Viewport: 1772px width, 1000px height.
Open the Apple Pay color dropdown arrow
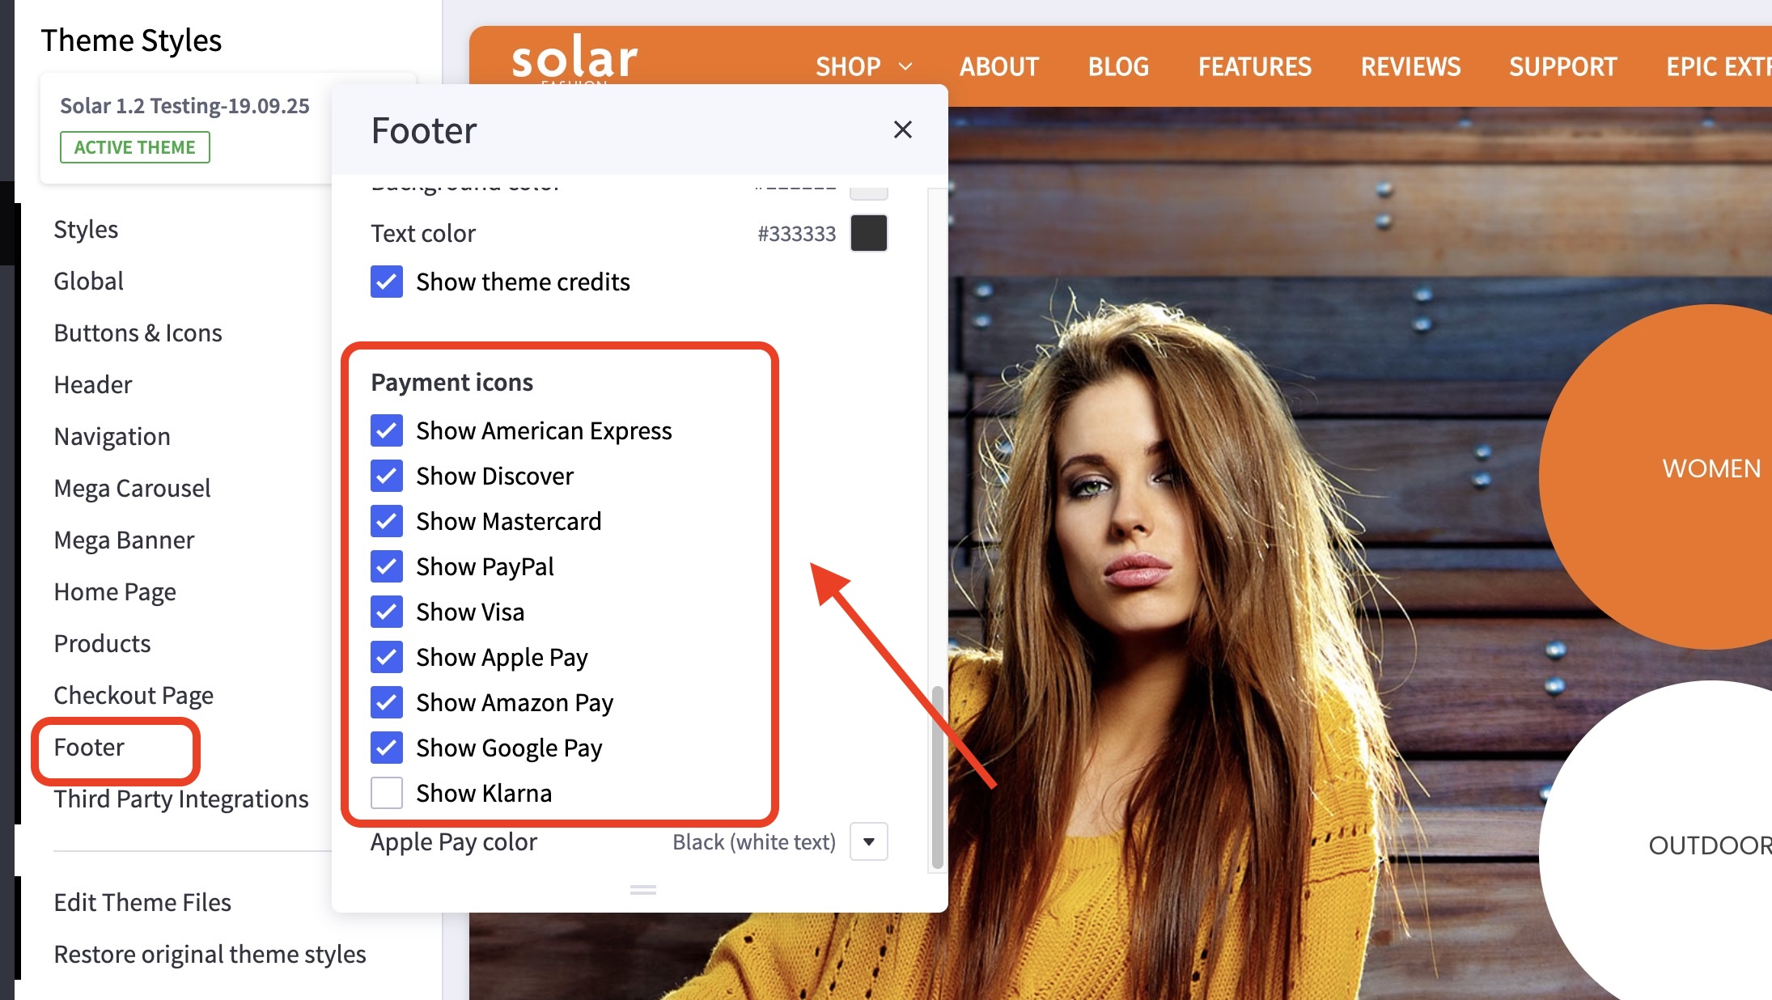(868, 841)
